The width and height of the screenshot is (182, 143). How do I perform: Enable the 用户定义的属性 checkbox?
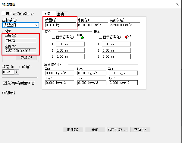[x=4, y=14]
